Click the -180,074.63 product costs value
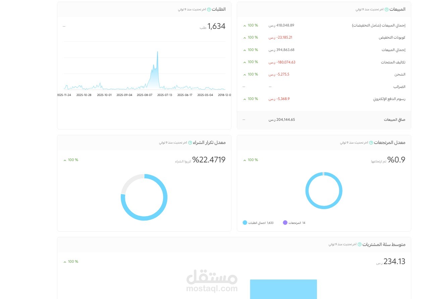This screenshot has width=424, height=299. (282, 62)
